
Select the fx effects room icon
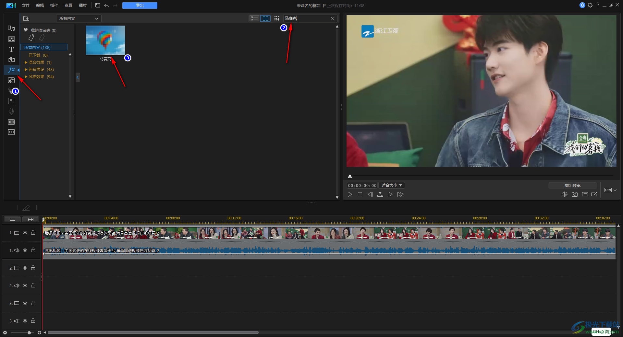11,69
